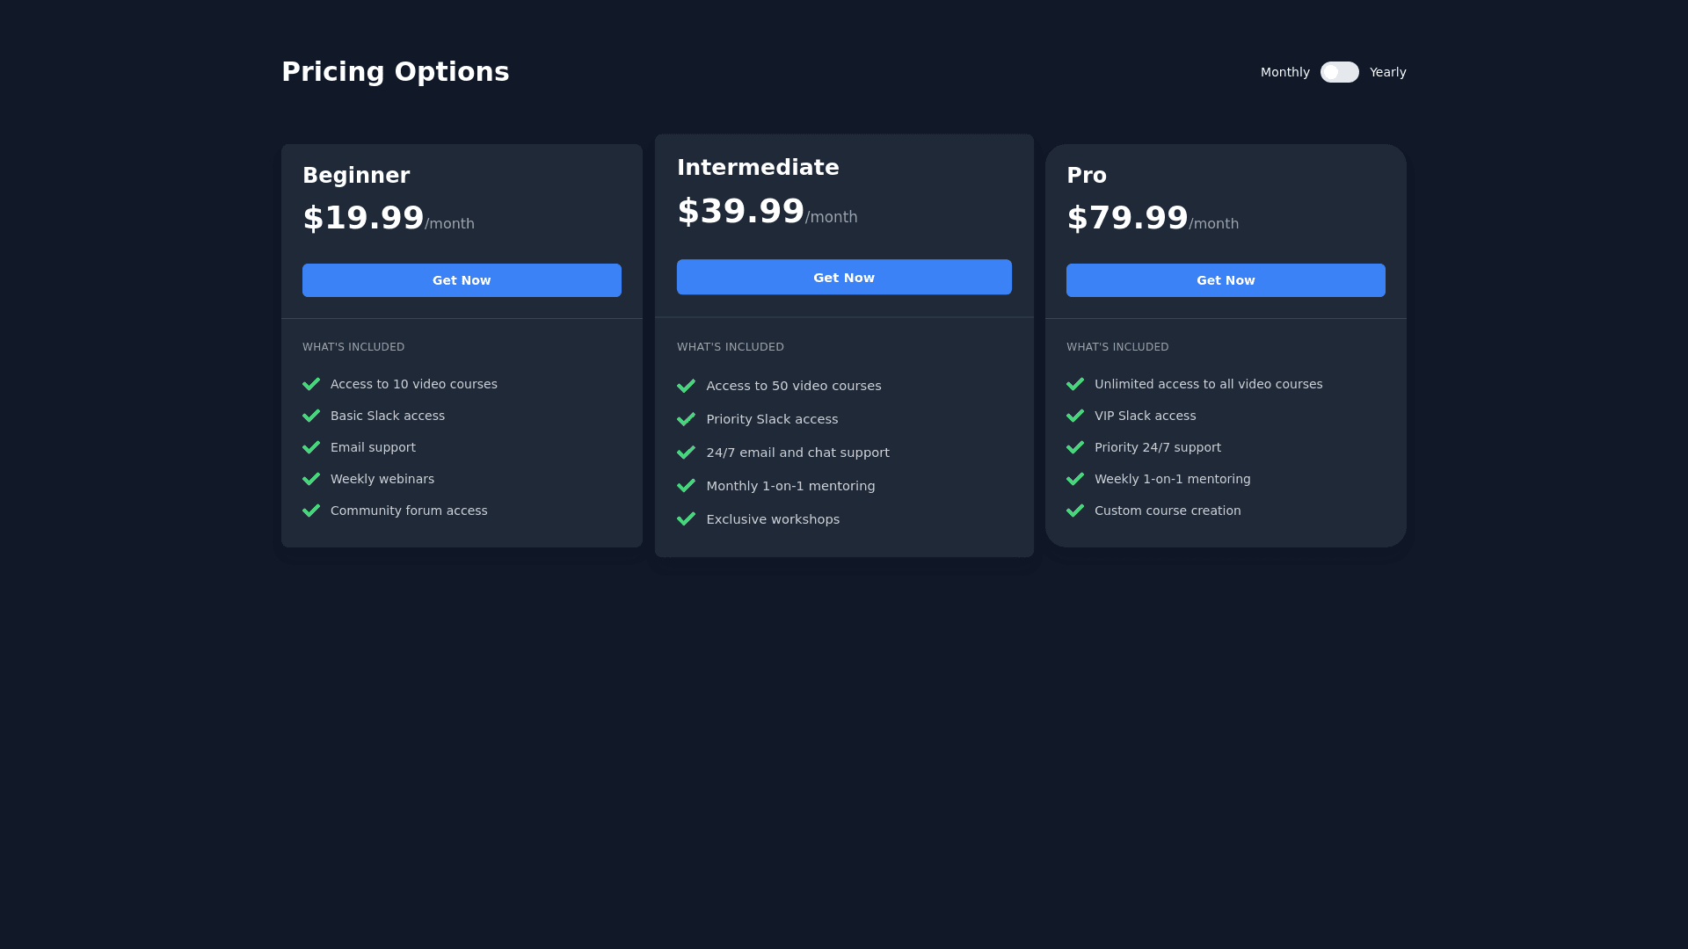The width and height of the screenshot is (1688, 949).
Task: Click checkmark beside Monthly 1-on-1 mentoring
Action: [x=686, y=486]
